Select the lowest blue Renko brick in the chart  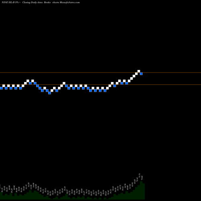[49, 93]
